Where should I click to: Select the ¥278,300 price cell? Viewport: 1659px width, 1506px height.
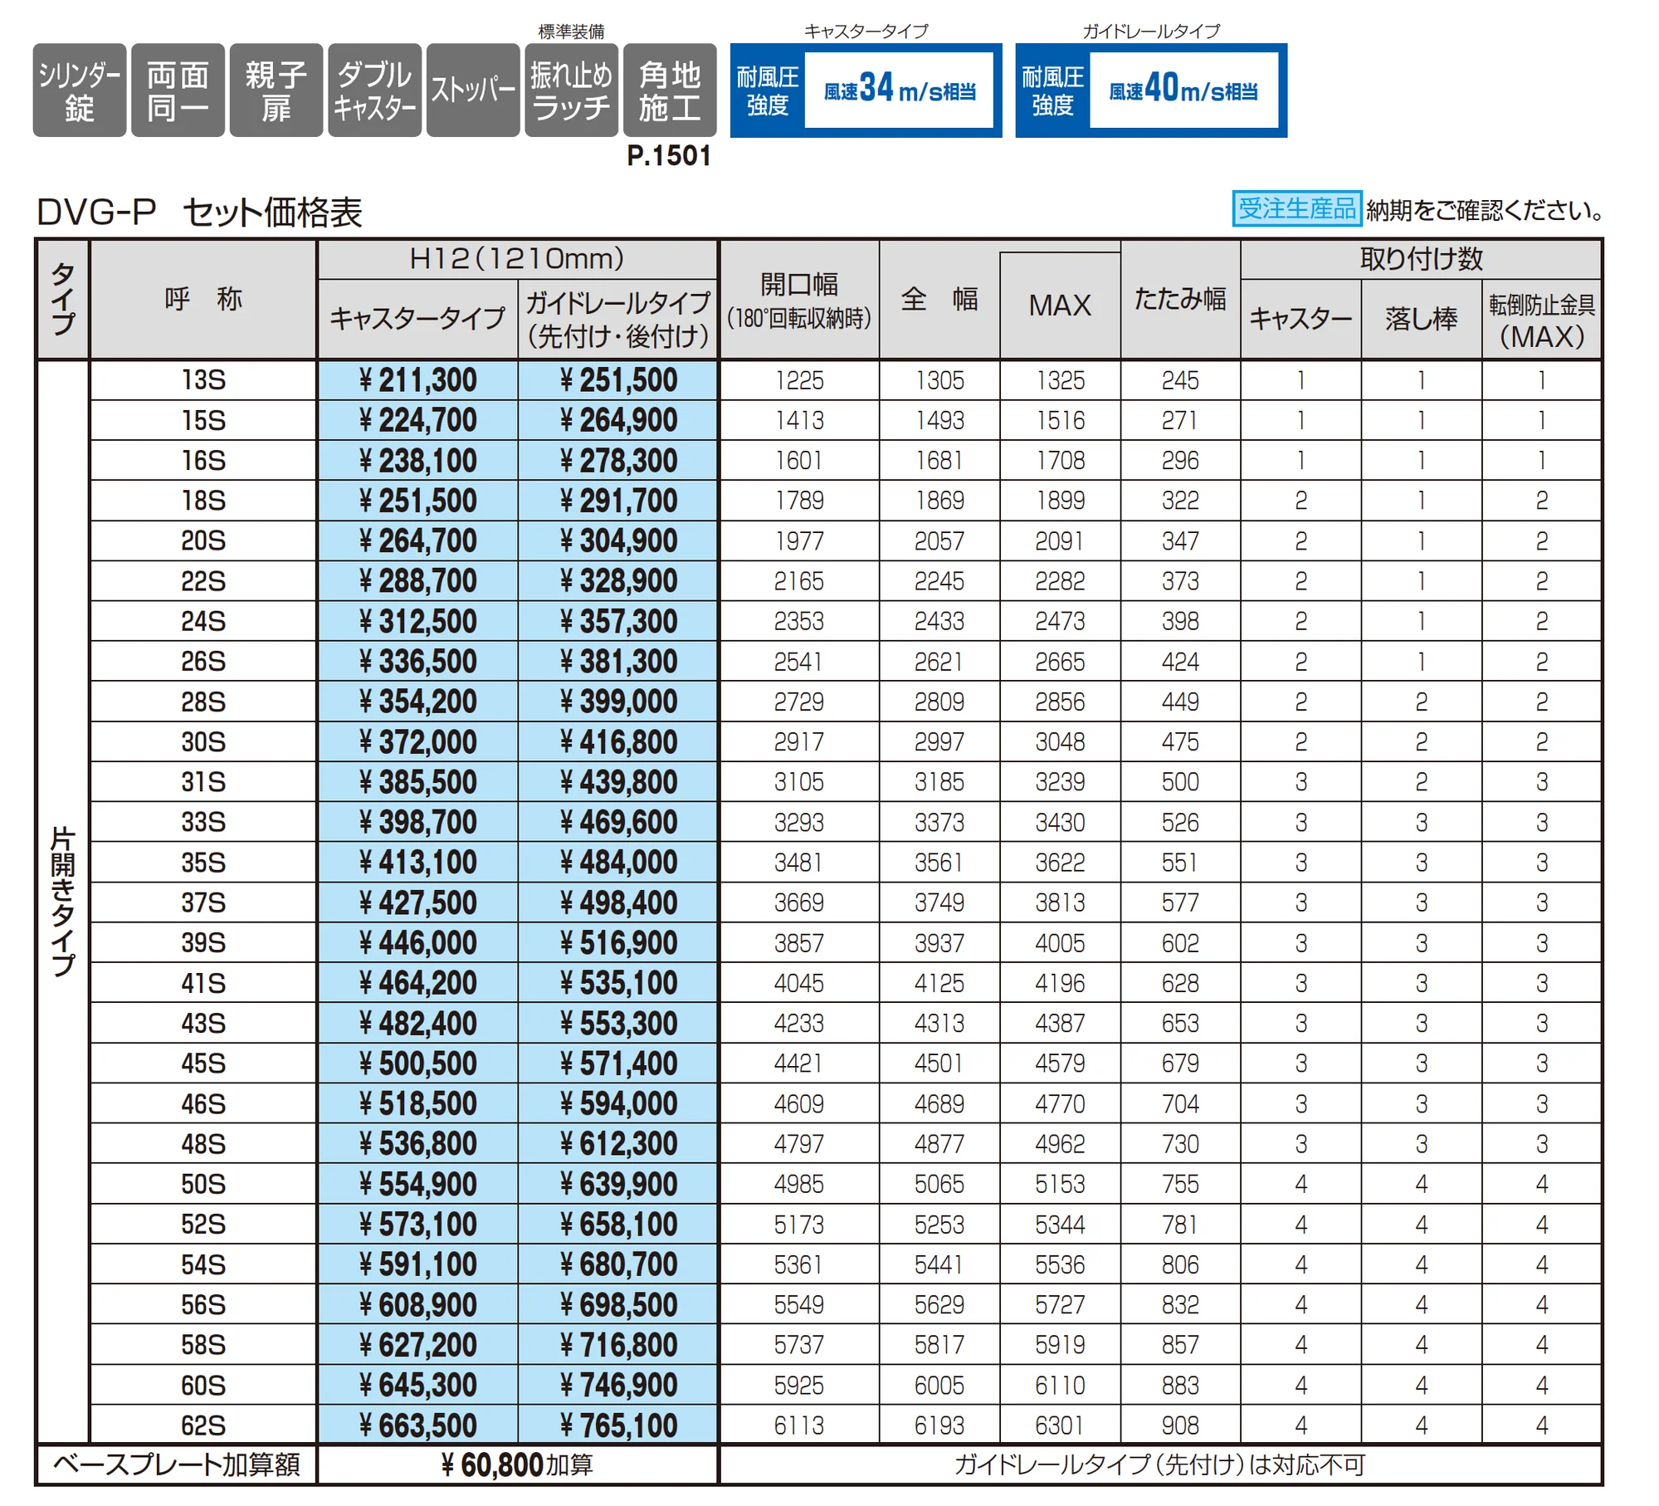[x=618, y=461]
